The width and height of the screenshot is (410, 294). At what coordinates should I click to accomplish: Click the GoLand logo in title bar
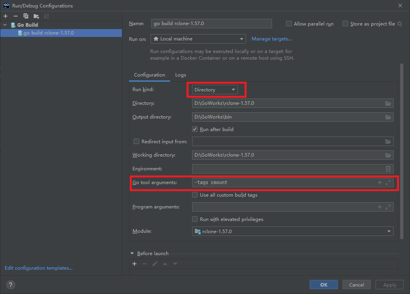pos(6,5)
